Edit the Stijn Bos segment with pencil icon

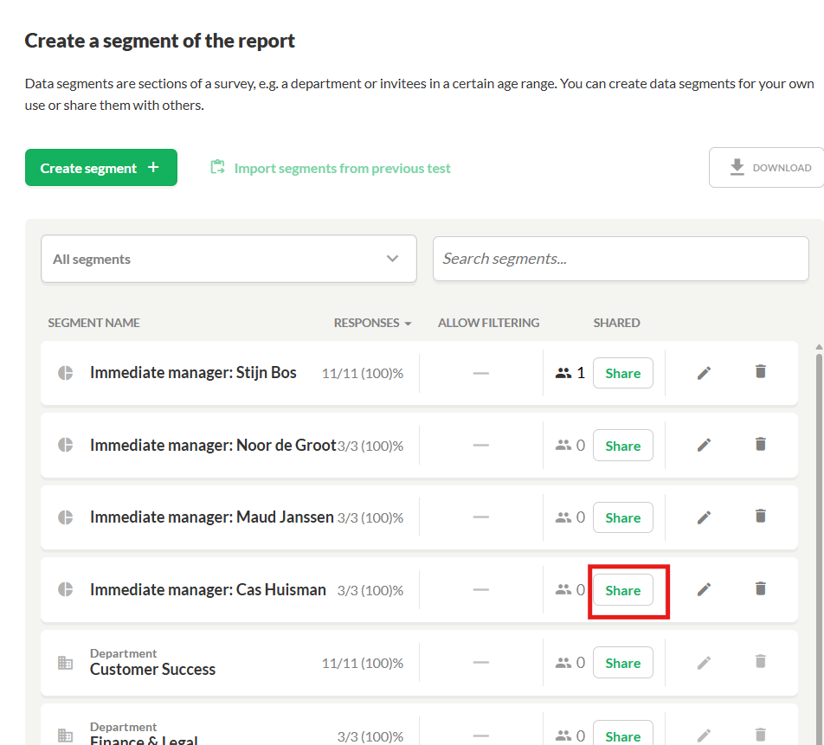click(704, 373)
